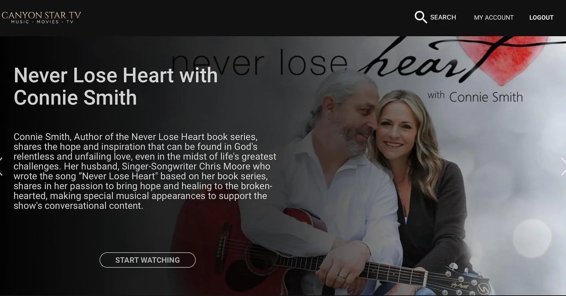This screenshot has height=296, width=566.
Task: Open the SEARCH text label
Action: [443, 17]
